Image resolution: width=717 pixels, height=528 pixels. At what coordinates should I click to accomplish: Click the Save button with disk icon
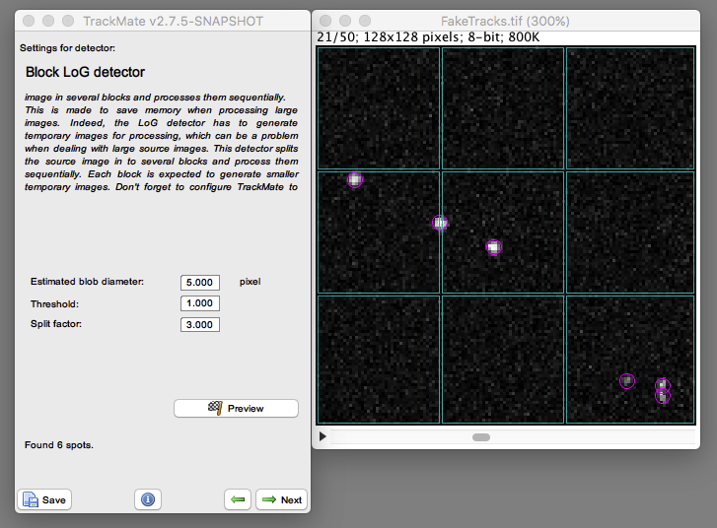44,499
